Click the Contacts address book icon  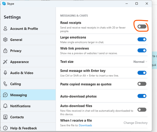[x=5, y=117]
